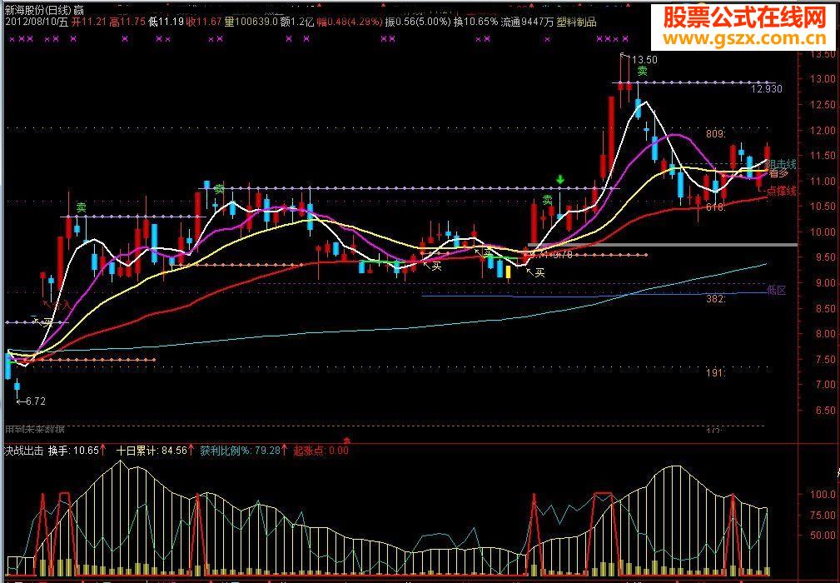Click the close price 收11.67

[x=204, y=22]
